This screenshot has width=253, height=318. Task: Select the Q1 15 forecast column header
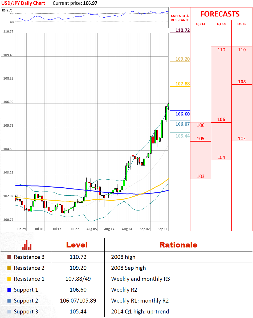tap(242, 24)
